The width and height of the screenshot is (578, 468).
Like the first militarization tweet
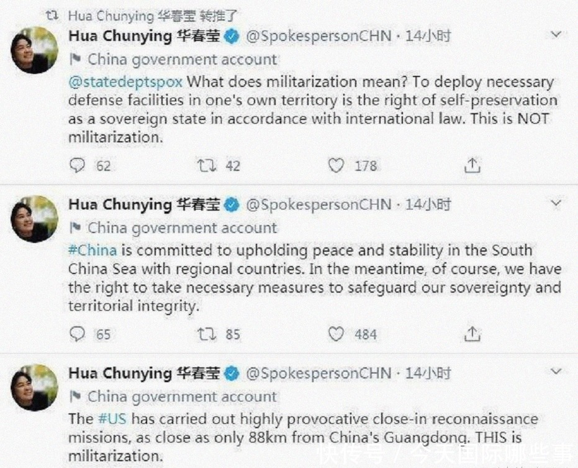tap(335, 165)
